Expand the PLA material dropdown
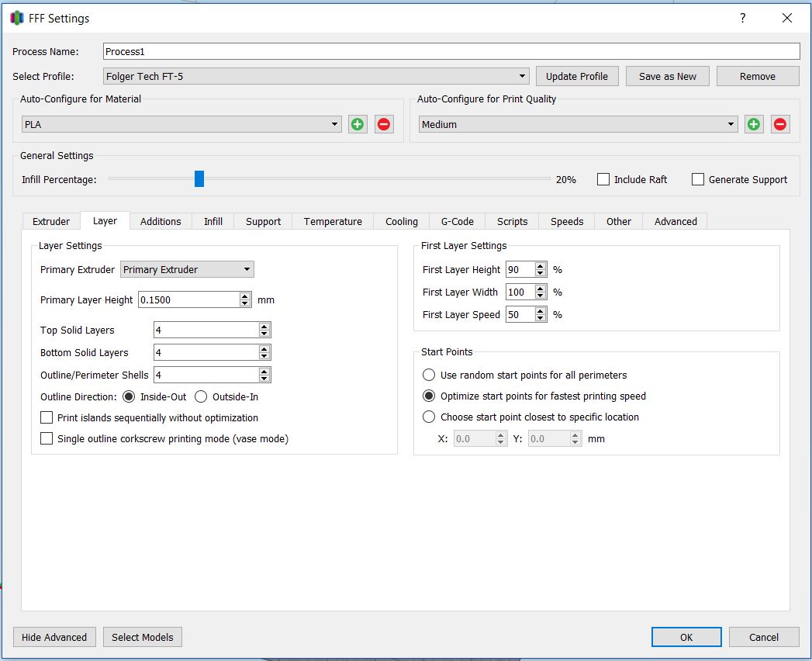The image size is (812, 661). (182, 124)
